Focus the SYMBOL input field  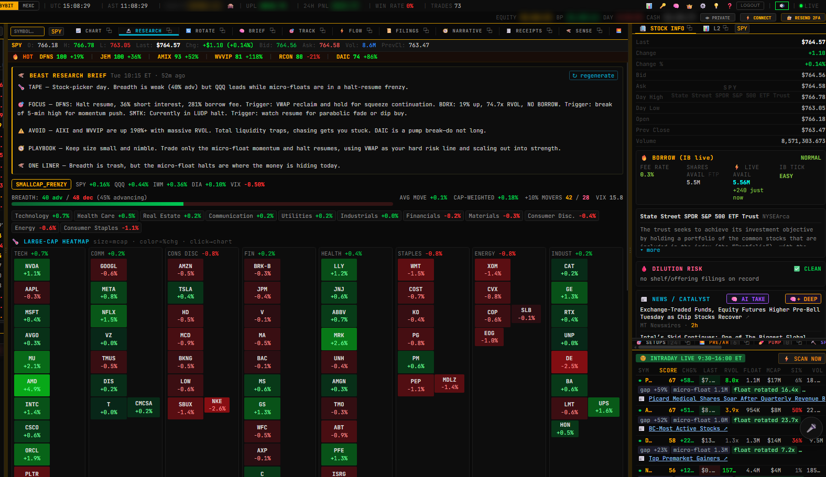[27, 31]
